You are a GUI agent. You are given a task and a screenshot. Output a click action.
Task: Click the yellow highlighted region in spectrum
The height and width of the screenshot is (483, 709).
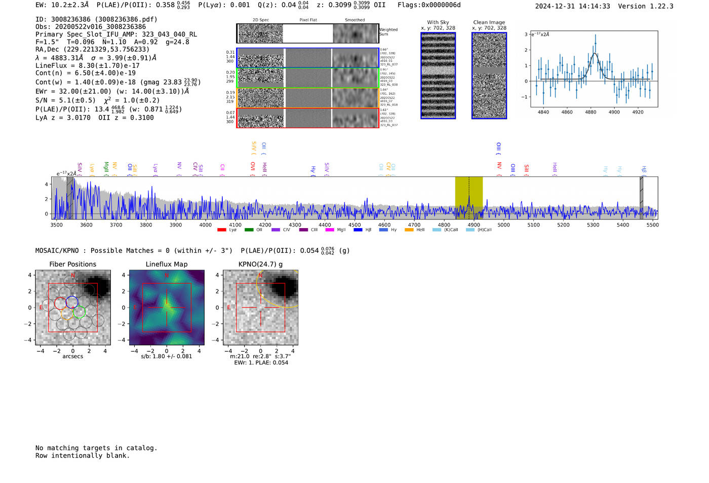[x=469, y=198]
